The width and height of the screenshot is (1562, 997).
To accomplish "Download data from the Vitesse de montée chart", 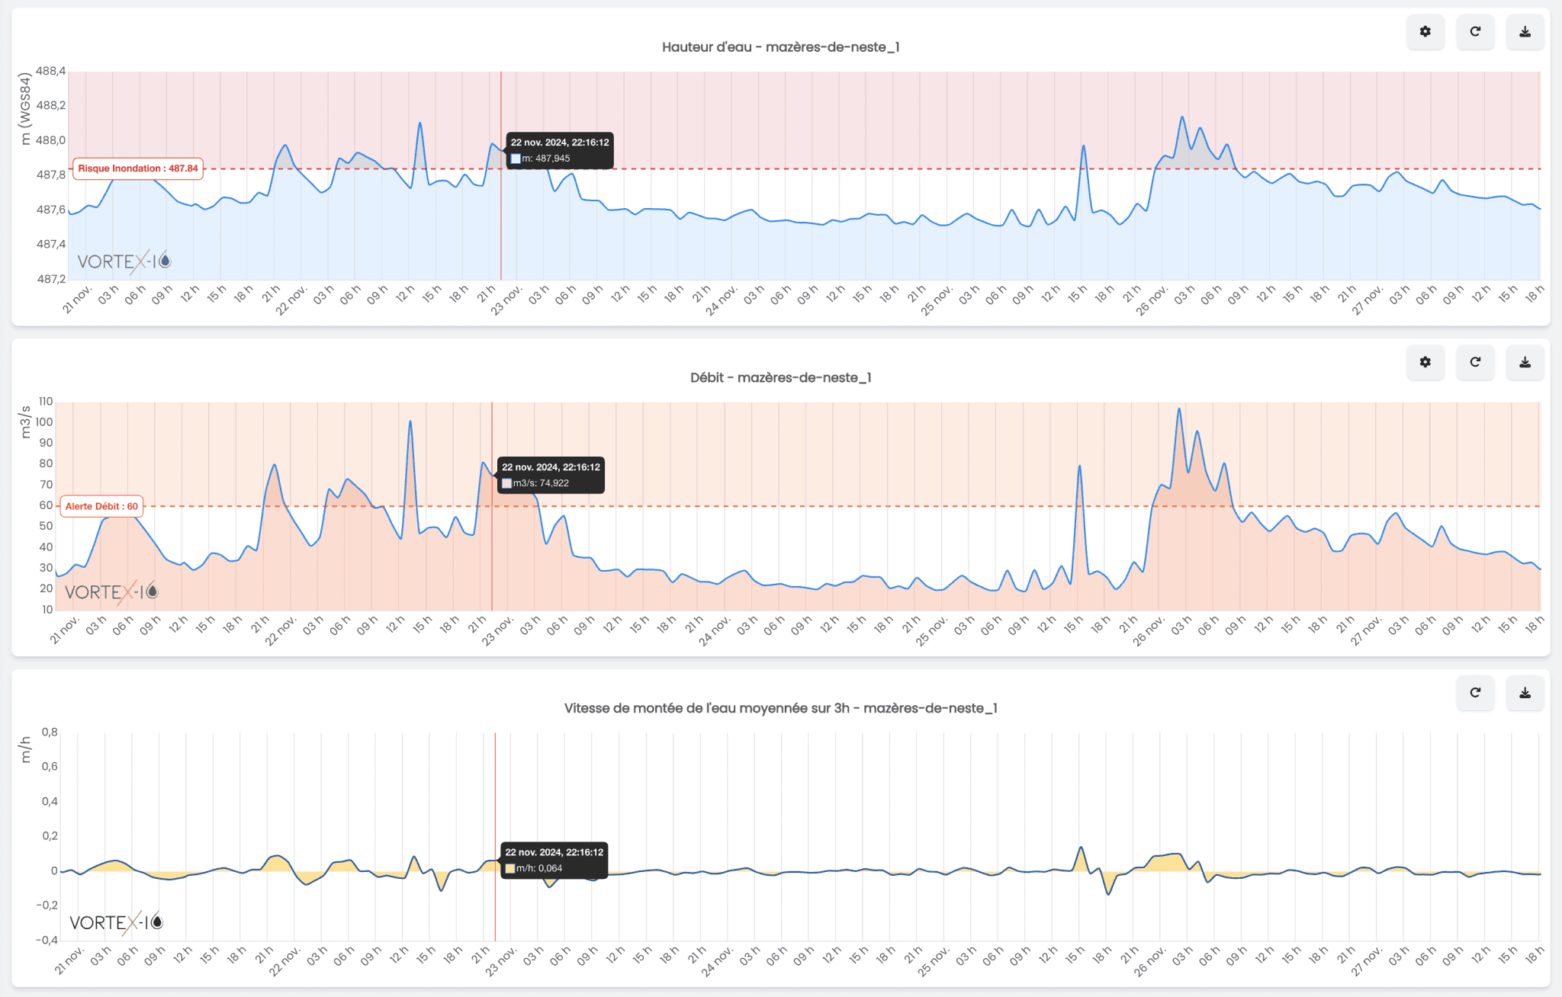I will tap(1525, 694).
